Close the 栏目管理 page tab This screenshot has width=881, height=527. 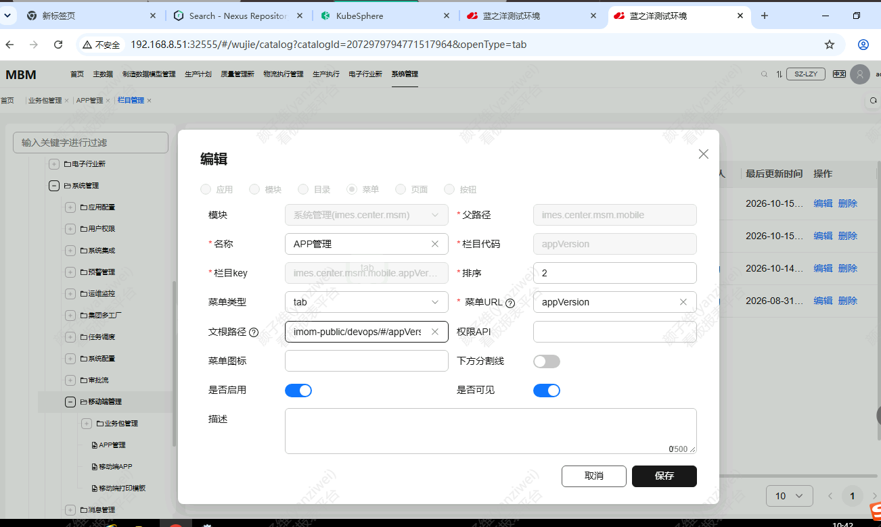[x=150, y=101]
